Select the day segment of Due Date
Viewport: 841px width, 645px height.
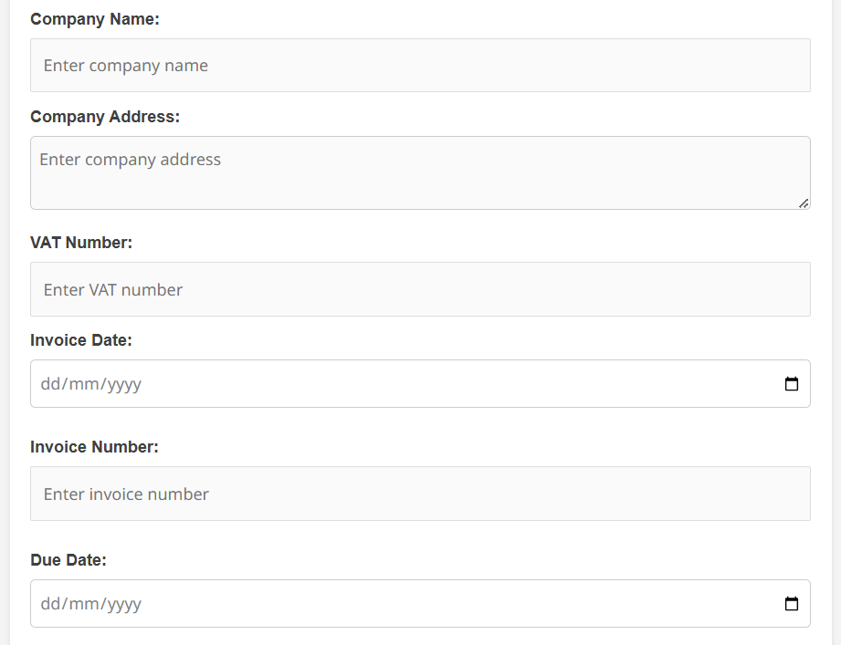click(49, 604)
